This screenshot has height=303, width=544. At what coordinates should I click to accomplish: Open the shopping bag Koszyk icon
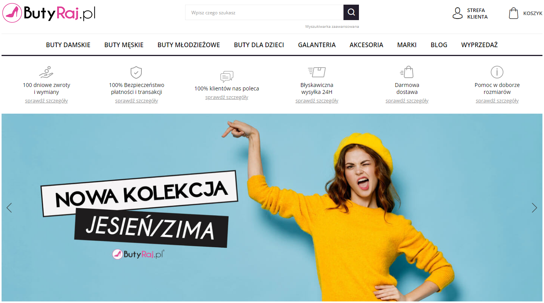click(x=513, y=13)
